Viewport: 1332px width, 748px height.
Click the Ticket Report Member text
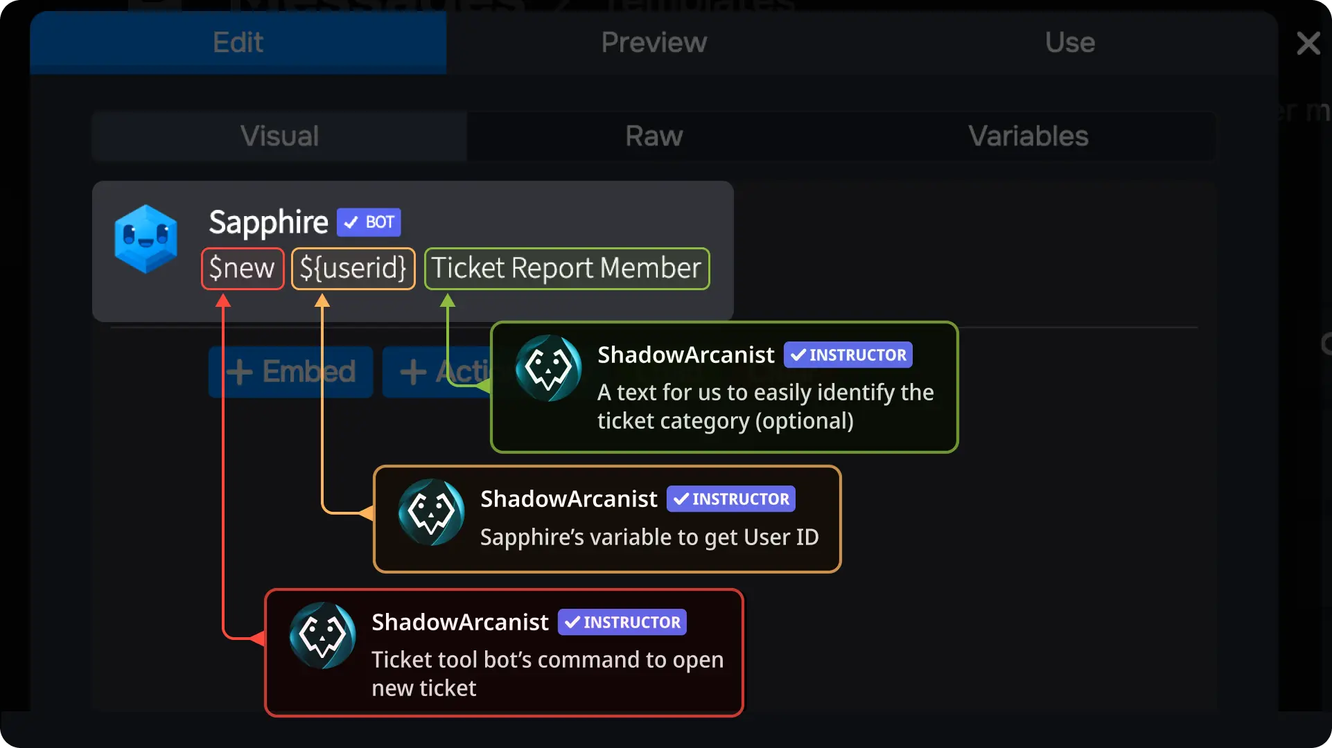567,268
